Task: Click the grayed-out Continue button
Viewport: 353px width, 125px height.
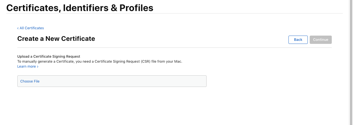Action: click(321, 40)
